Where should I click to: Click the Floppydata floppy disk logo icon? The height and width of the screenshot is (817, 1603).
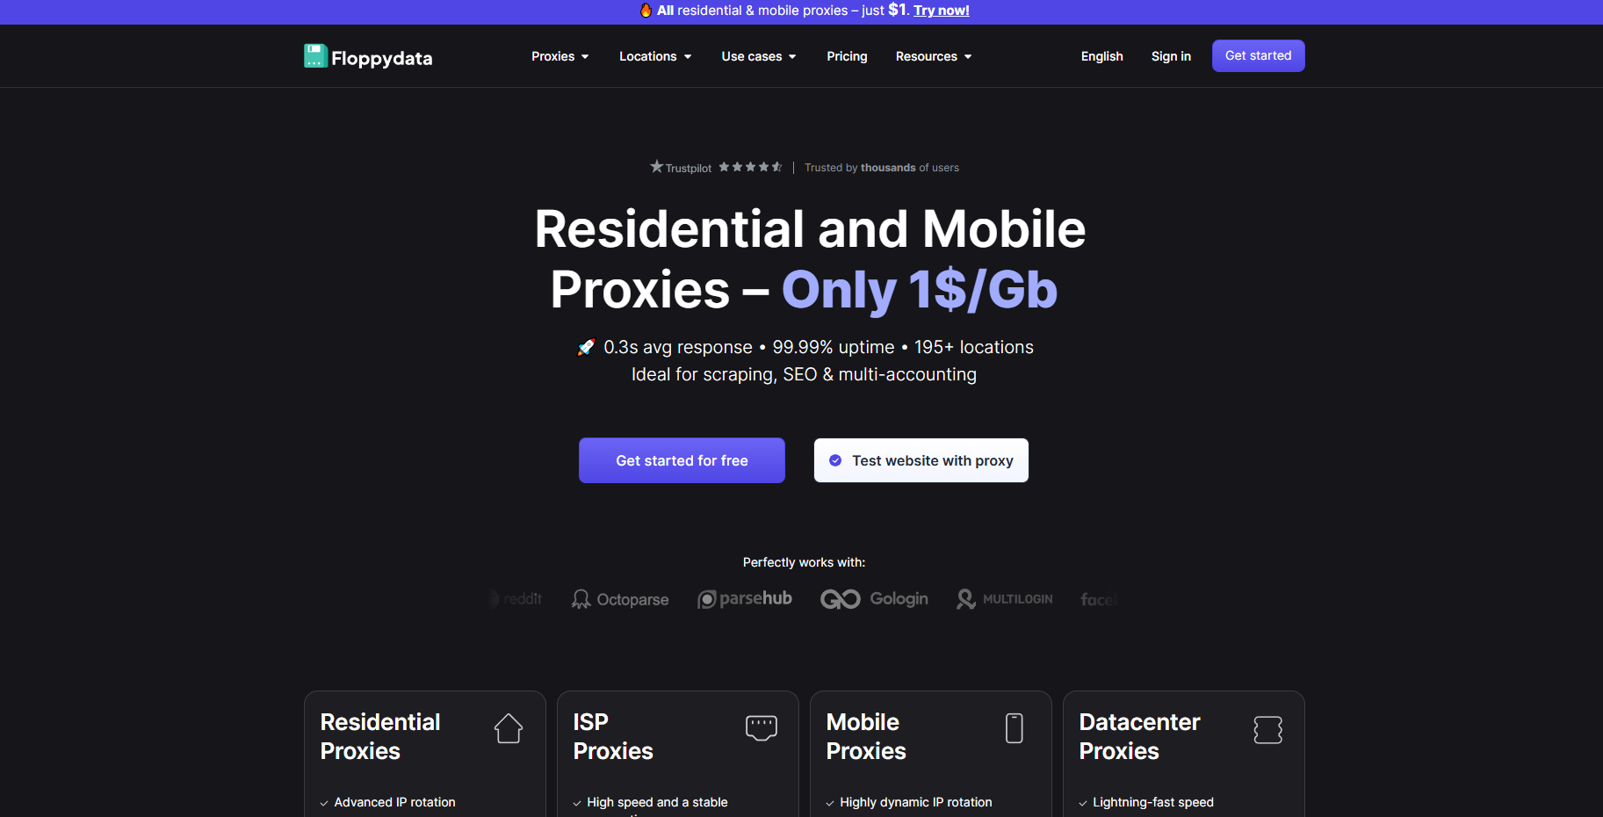315,56
